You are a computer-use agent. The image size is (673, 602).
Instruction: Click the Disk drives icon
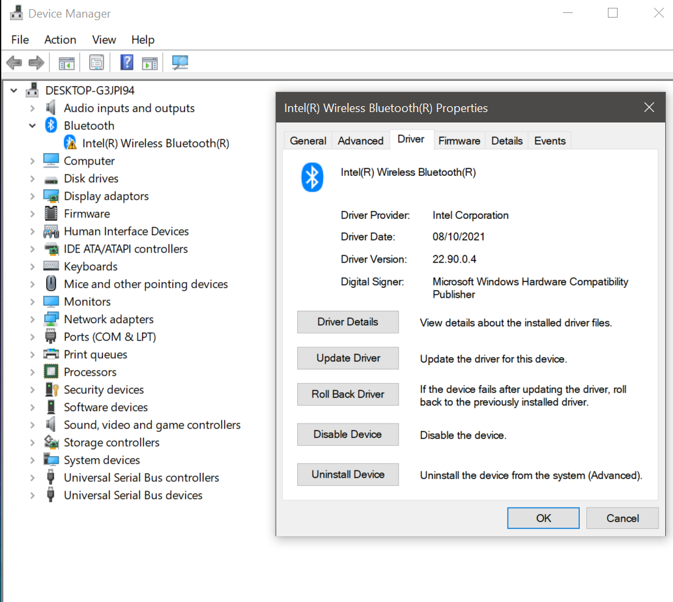pyautogui.click(x=51, y=179)
